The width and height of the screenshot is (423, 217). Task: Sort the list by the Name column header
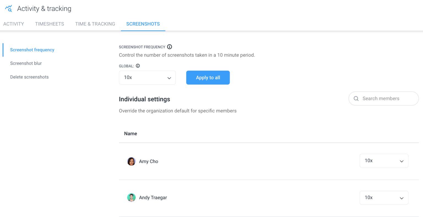click(x=130, y=133)
